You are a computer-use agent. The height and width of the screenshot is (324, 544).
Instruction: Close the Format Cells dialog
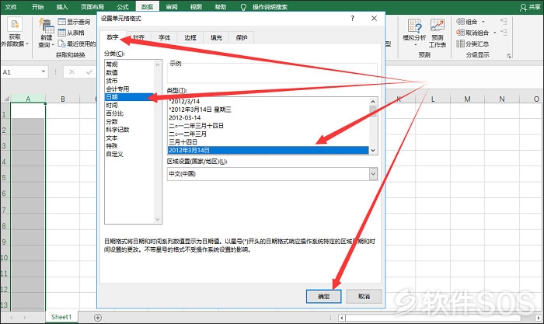pyautogui.click(x=374, y=19)
